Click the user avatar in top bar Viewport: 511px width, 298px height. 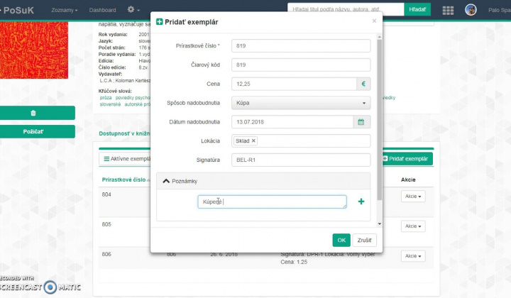click(x=471, y=10)
